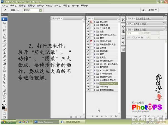Viewport: 168px width, 125px height.
Task: Reset default foreground background colors icon
Action: pos(3,105)
